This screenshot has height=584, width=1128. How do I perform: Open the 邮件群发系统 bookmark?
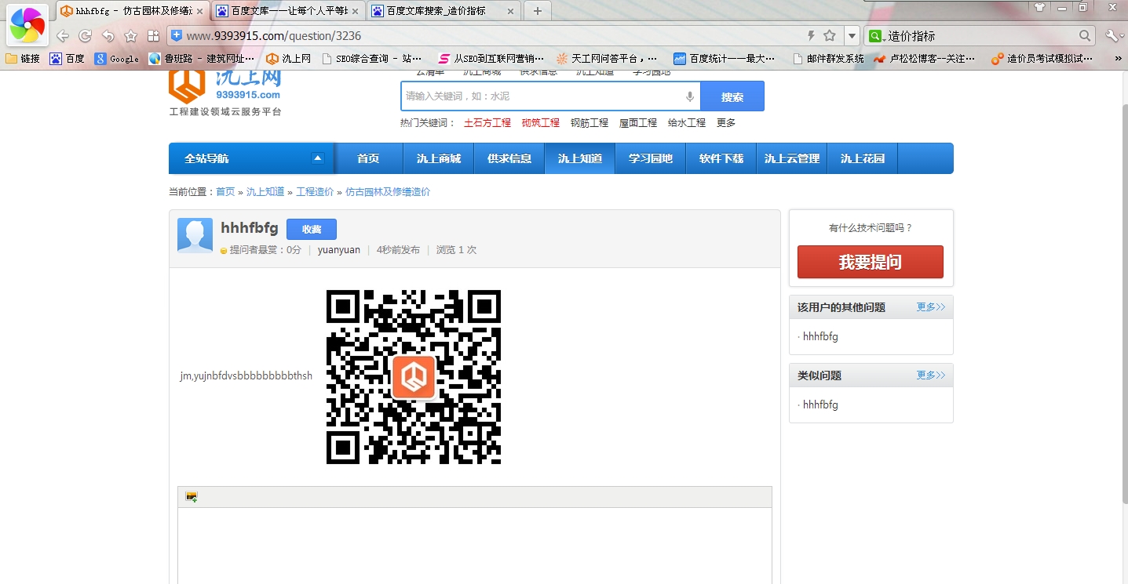(x=828, y=59)
